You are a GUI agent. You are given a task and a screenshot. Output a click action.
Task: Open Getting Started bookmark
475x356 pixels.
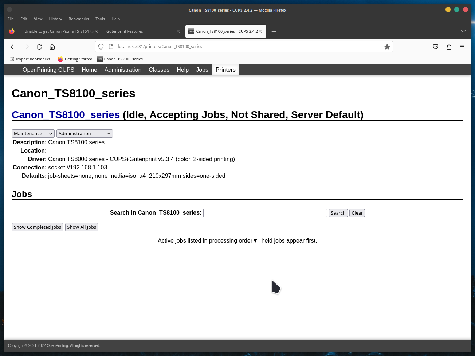(75, 59)
